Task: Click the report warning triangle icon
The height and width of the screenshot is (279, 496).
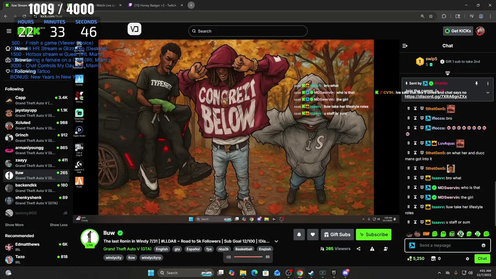Action: (x=372, y=249)
